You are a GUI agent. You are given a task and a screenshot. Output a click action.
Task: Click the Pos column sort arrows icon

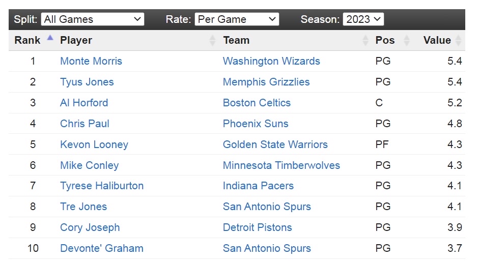[x=406, y=40]
